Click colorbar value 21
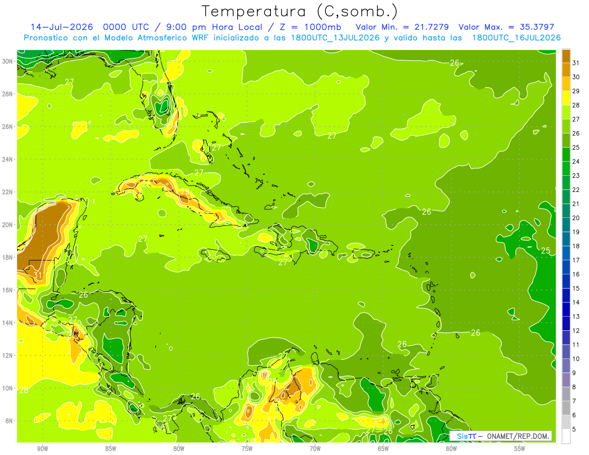The image size is (589, 455). [x=576, y=203]
